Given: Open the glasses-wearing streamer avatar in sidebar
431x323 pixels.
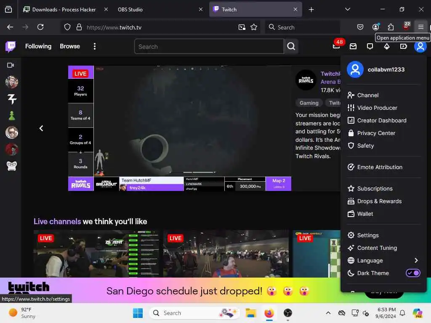Looking at the screenshot, I should tap(11, 132).
